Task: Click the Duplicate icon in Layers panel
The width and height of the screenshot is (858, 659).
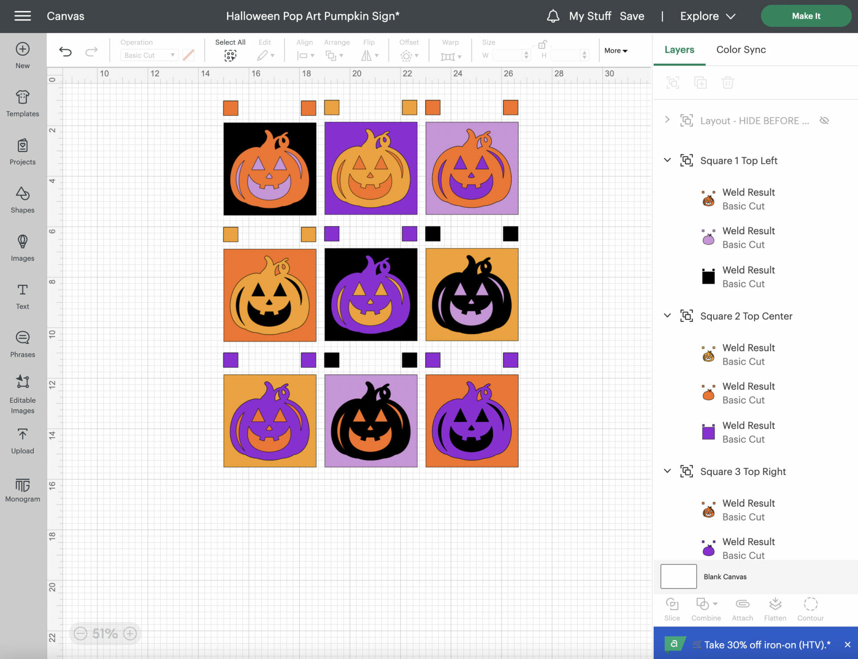Action: pyautogui.click(x=700, y=83)
